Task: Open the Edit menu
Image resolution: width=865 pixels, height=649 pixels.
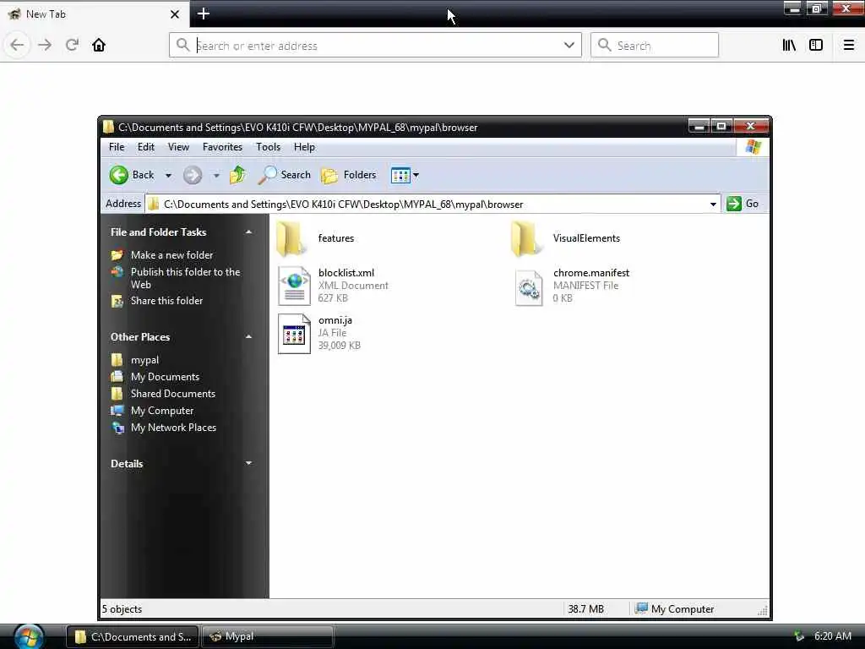Action: pyautogui.click(x=145, y=147)
